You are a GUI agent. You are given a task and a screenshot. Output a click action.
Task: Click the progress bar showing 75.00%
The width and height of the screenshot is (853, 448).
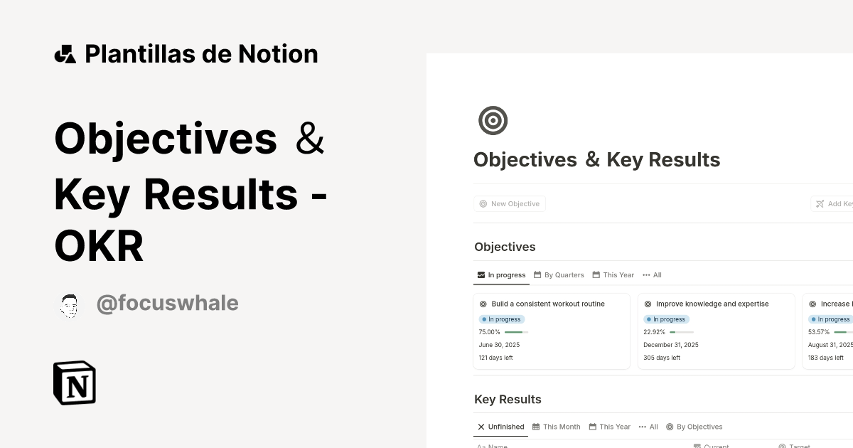(517, 331)
